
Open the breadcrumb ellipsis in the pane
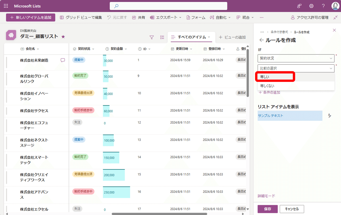coord(262,32)
